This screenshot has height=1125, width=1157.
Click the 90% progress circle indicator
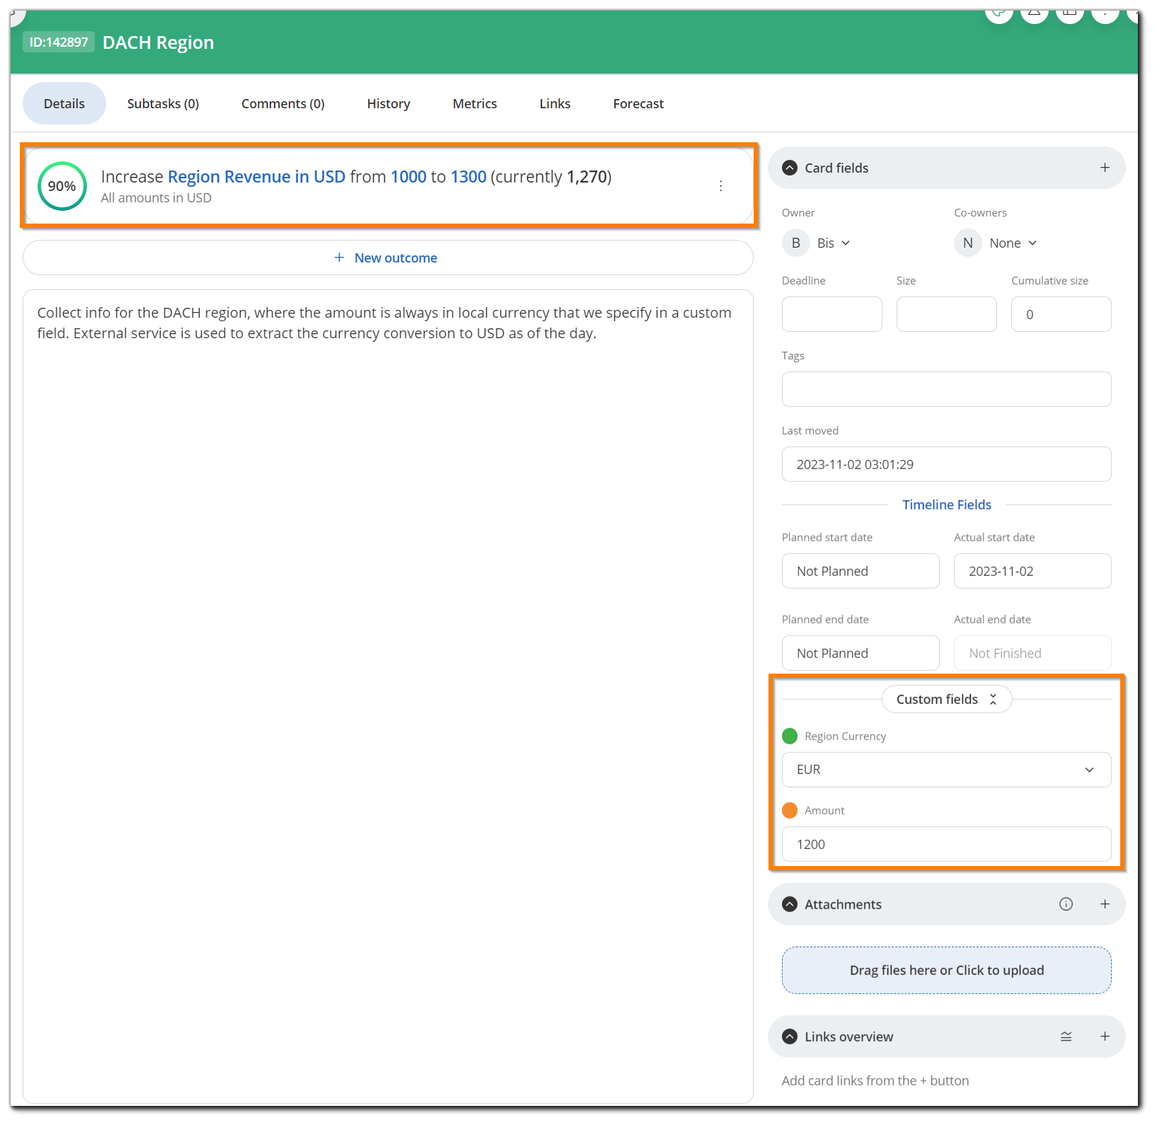(x=62, y=186)
